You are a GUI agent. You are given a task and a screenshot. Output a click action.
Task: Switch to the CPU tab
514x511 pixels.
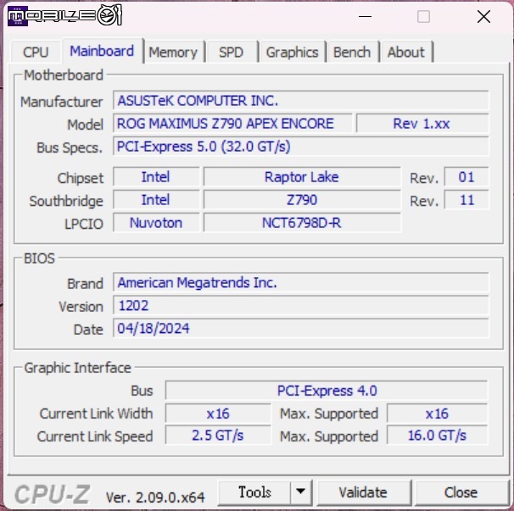coord(36,52)
